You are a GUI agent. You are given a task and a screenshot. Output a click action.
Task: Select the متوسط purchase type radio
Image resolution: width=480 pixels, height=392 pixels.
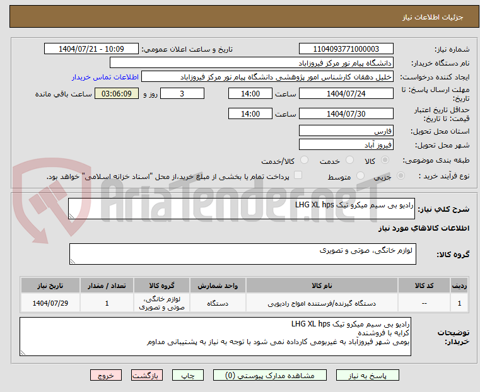(361, 175)
